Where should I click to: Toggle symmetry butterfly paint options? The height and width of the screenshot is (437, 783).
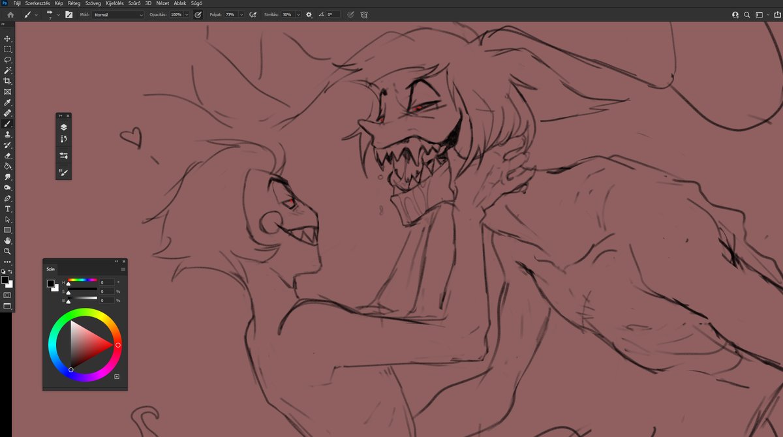point(364,14)
